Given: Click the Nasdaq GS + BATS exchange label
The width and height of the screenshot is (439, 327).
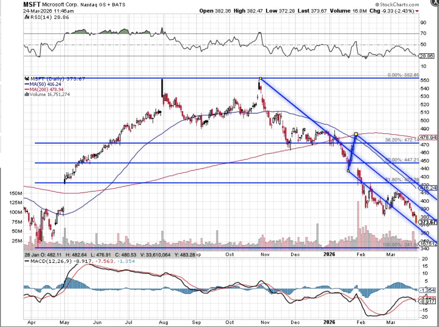Looking at the screenshot, I should (x=103, y=5).
